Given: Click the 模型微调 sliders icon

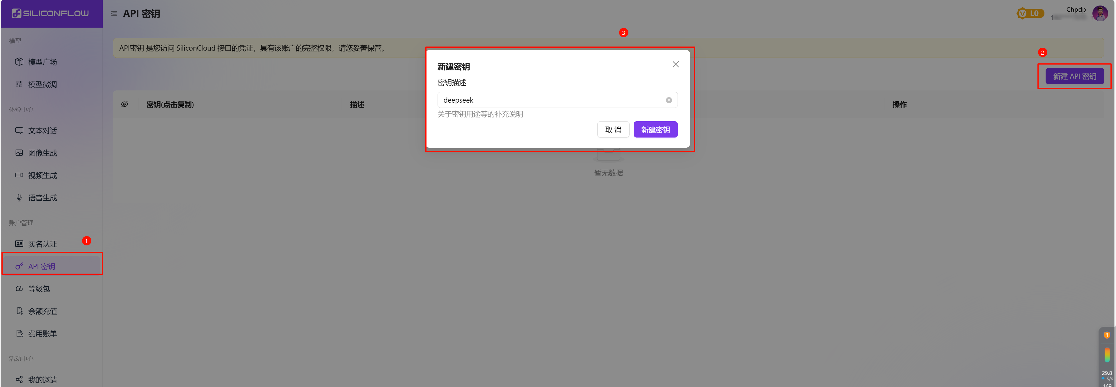Looking at the screenshot, I should [x=19, y=84].
